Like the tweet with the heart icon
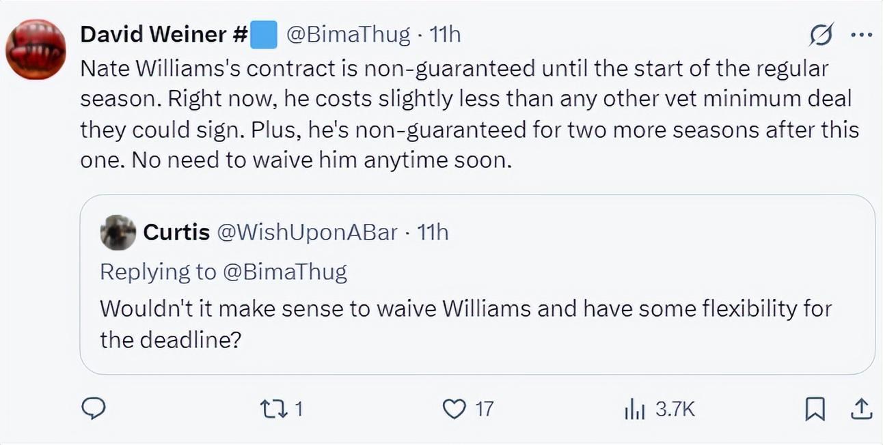The height and width of the screenshot is (445, 883). (453, 409)
